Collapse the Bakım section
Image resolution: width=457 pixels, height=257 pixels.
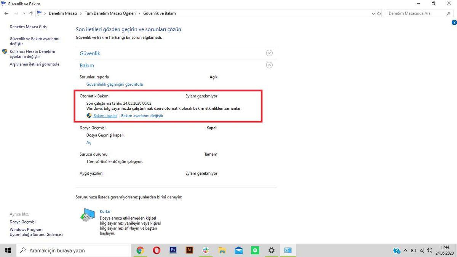point(269,65)
